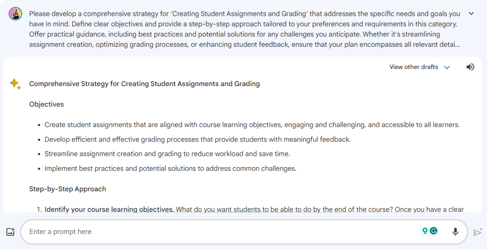This screenshot has height=249, width=487.
Task: Click the 'Develop efficient and effective' bullet
Action: click(x=197, y=139)
